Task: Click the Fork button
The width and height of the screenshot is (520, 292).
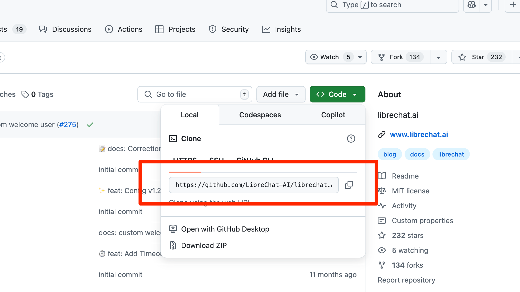Action: 400,57
